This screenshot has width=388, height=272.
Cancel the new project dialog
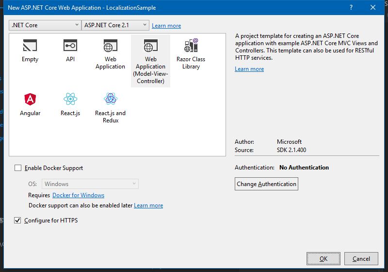(361, 259)
